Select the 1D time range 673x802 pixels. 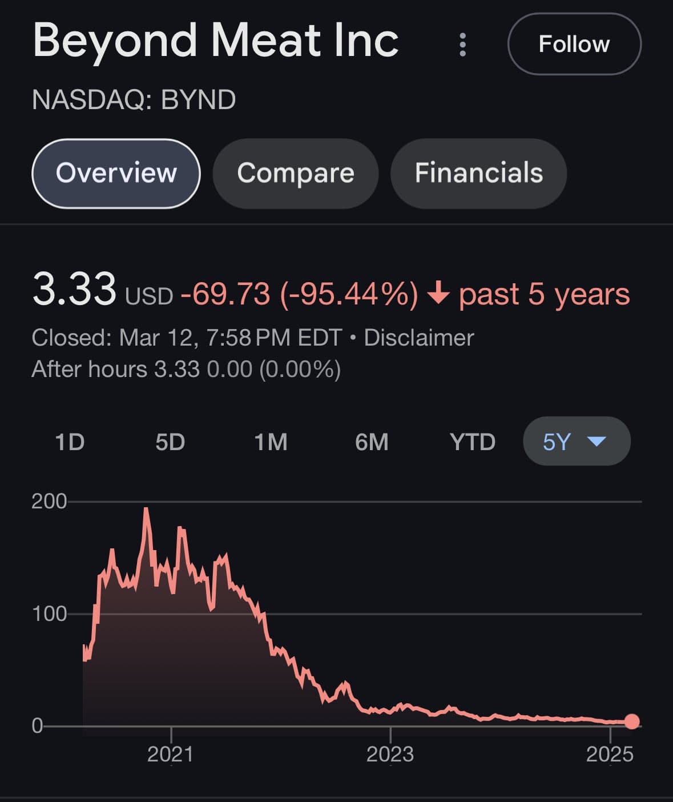tap(70, 442)
